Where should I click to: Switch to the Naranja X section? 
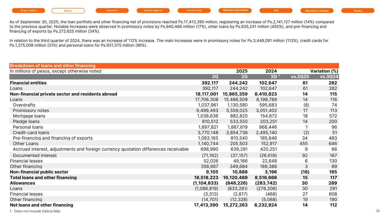click(x=112, y=10)
